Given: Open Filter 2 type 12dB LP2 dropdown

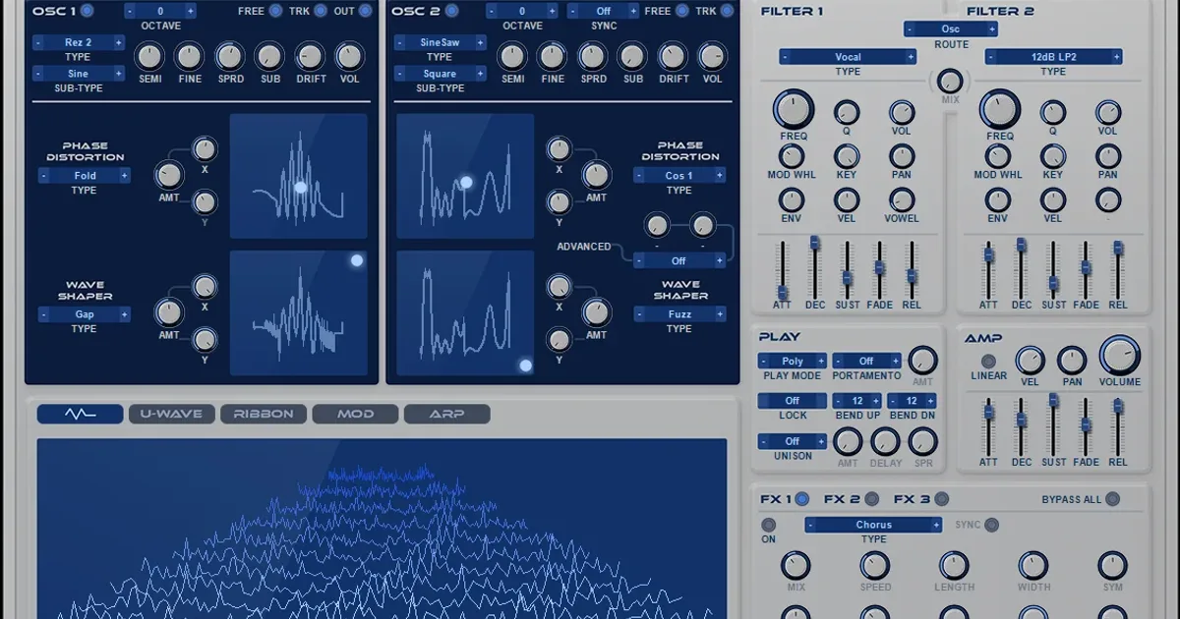Looking at the screenshot, I should click(x=1053, y=57).
